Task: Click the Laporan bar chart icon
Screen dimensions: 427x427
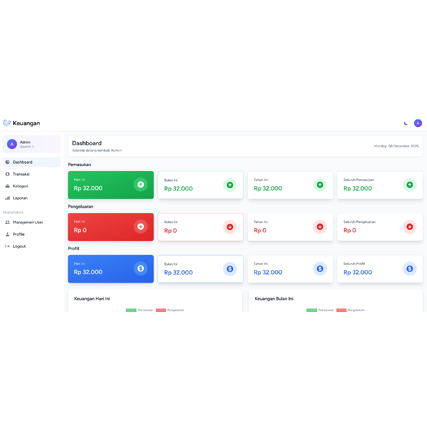Action: tap(8, 198)
